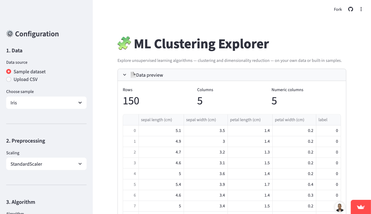Collapse the Data preview expander
The image size is (371, 214).
click(x=232, y=75)
